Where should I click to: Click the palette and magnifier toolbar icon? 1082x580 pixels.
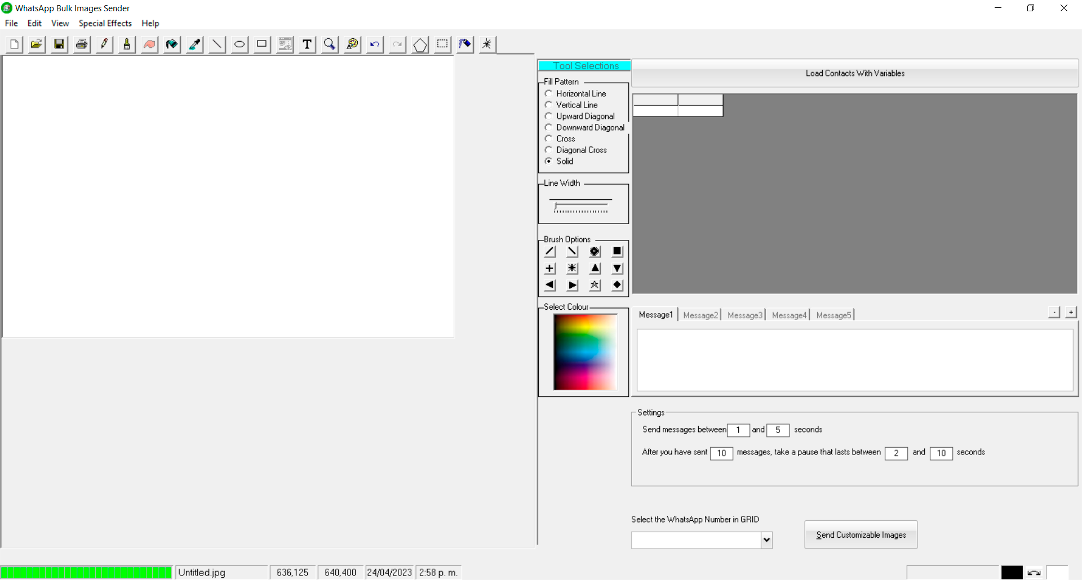click(x=352, y=44)
